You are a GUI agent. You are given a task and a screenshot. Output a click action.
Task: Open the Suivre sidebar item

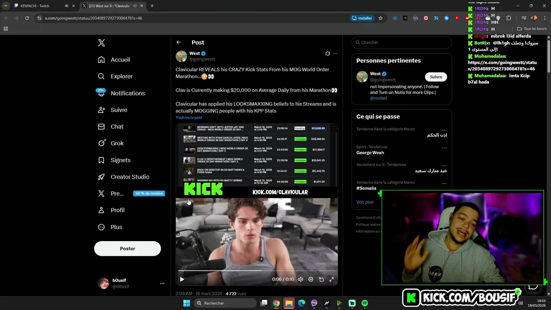(113, 110)
